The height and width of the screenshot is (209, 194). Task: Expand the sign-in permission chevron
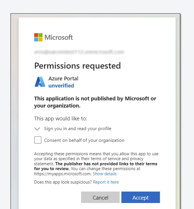pos(37,129)
